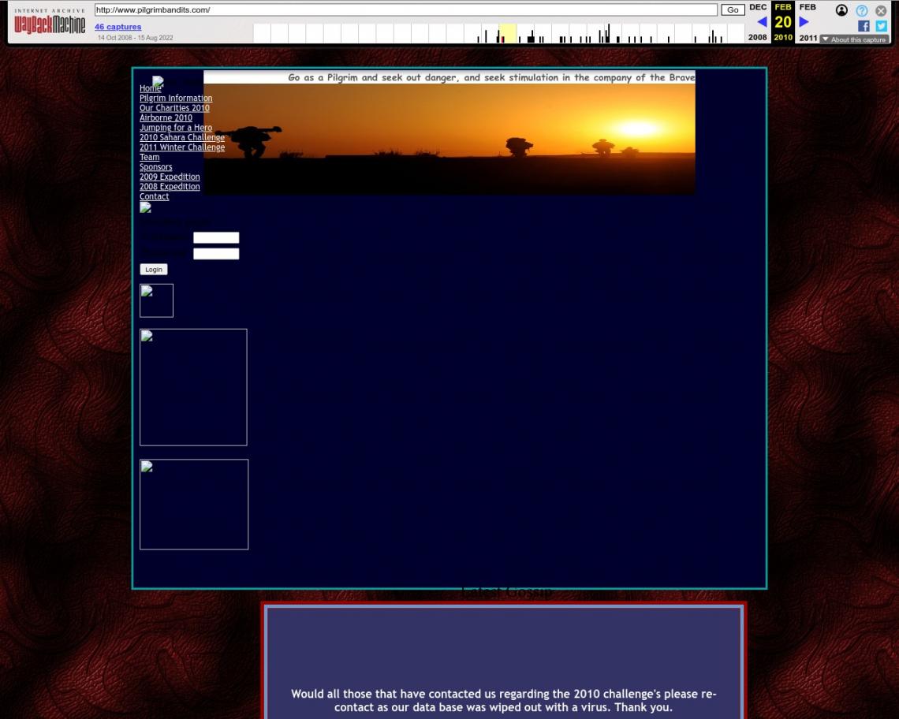Navigate to the Sponsors page
The image size is (899, 719).
[x=155, y=167]
